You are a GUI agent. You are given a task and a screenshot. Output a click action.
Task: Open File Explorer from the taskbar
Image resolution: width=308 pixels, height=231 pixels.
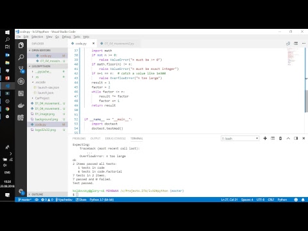tap(7, 63)
